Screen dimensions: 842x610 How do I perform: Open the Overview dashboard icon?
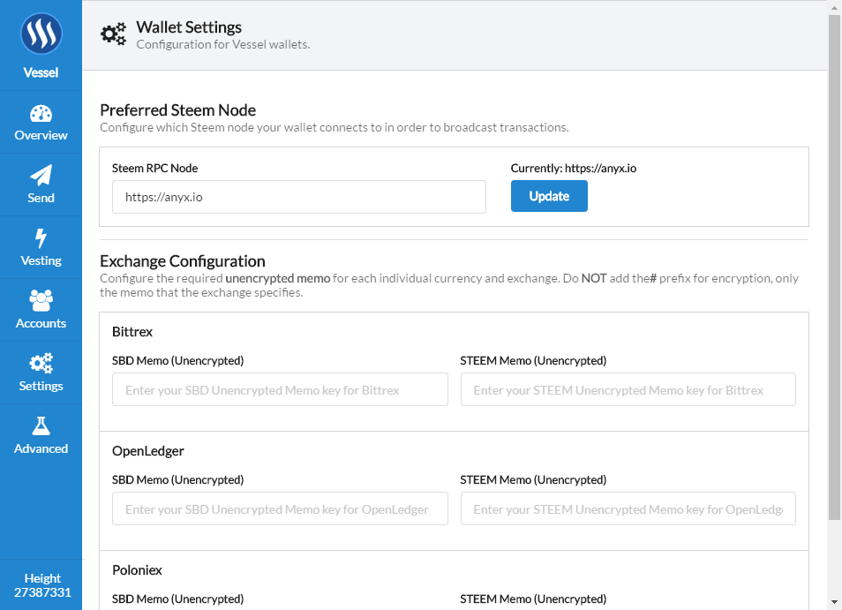pyautogui.click(x=41, y=114)
